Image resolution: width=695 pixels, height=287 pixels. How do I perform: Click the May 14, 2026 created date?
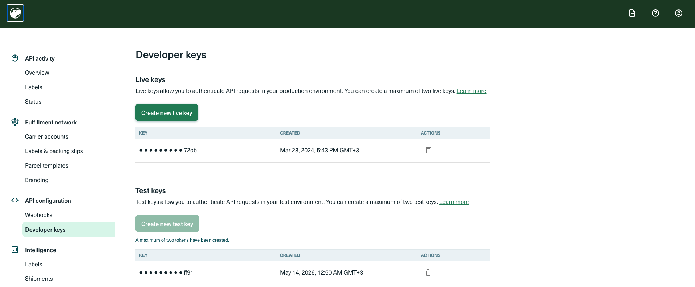pyautogui.click(x=321, y=272)
